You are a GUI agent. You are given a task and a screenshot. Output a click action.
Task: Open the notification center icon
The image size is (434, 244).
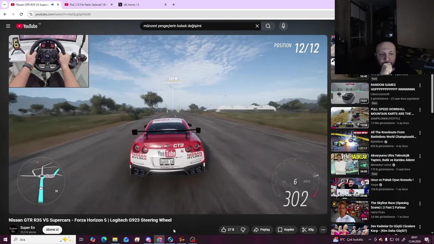point(427,240)
